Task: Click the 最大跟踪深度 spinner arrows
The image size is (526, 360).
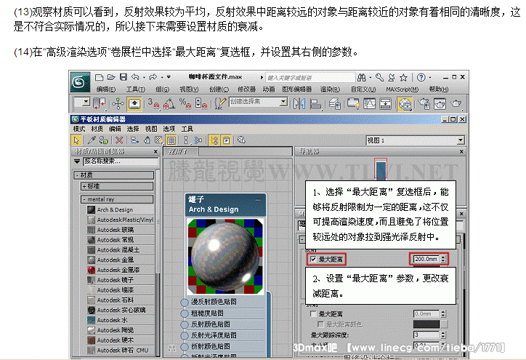Action: click(443, 335)
